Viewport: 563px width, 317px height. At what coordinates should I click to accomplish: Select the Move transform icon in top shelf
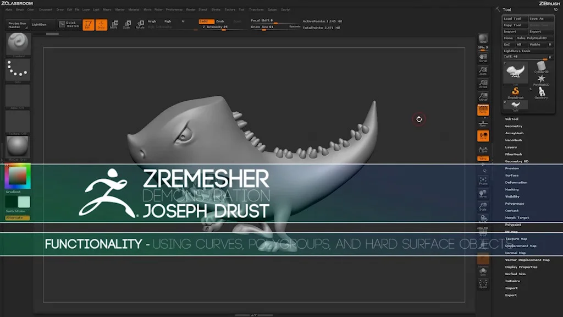pos(114,25)
